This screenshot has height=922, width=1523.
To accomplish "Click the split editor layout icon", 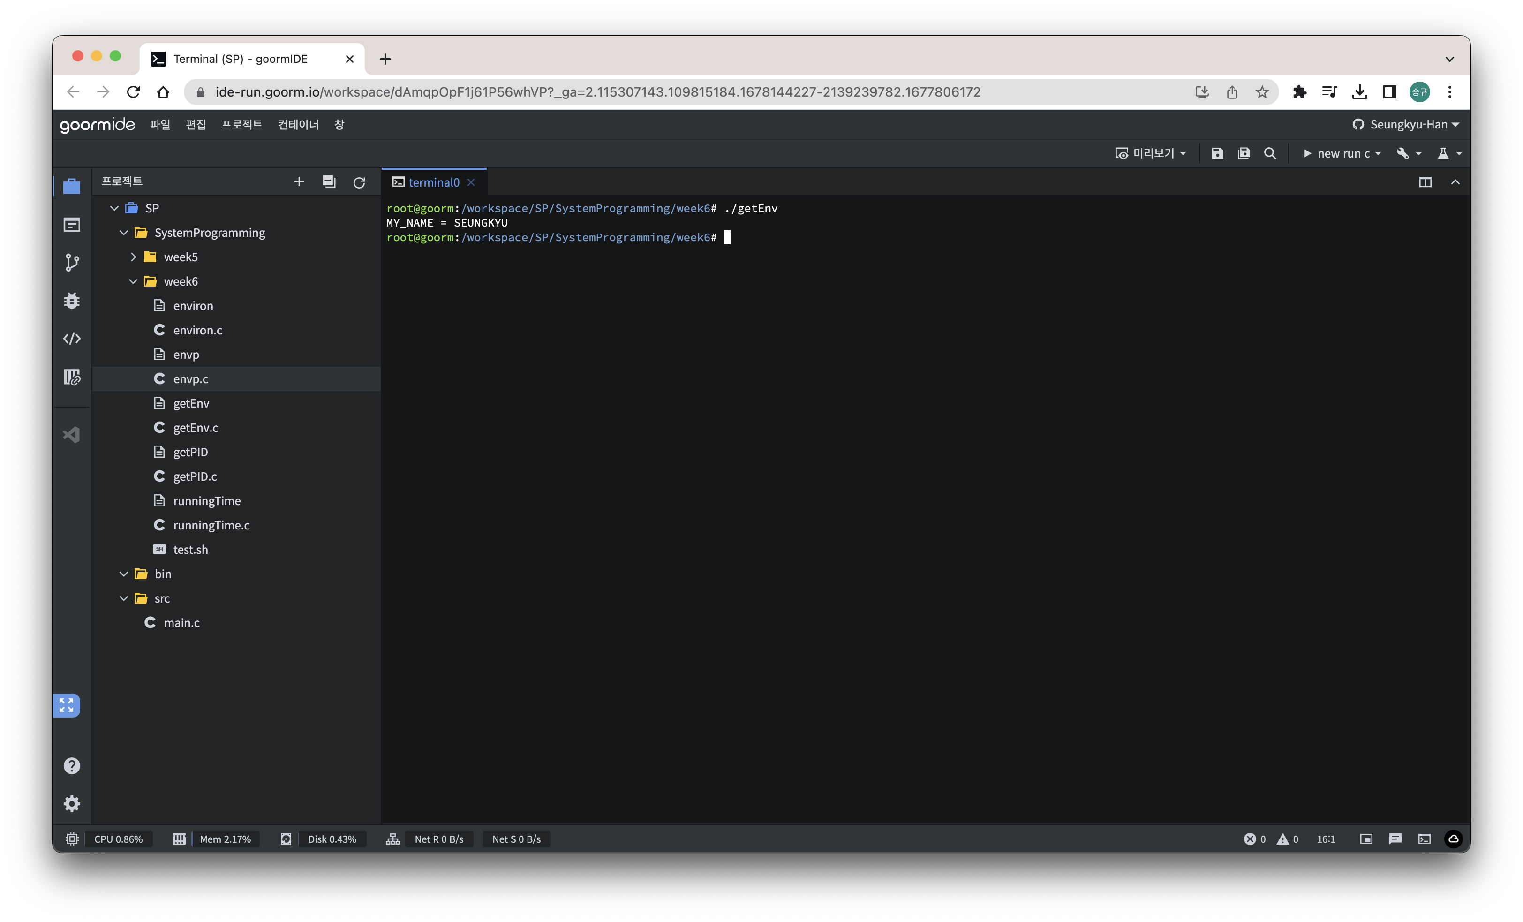I will coord(1425,182).
